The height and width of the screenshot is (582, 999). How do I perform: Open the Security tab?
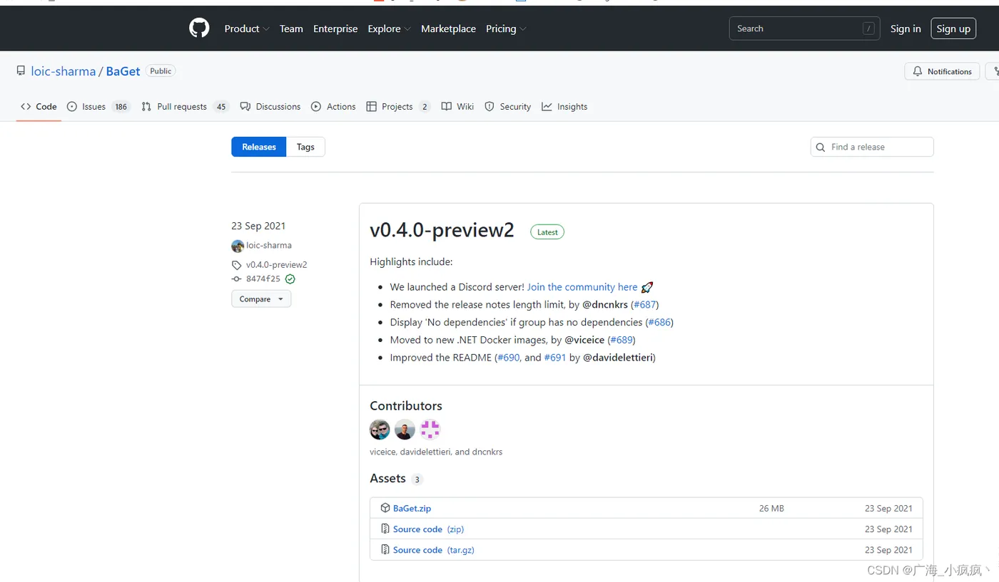[508, 107]
